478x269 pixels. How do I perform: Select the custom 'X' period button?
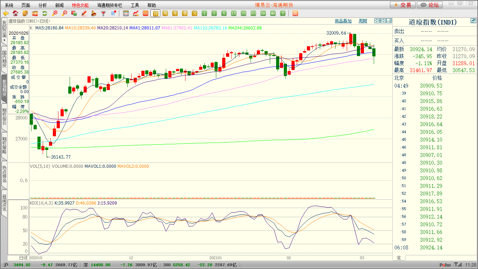[x=195, y=13]
